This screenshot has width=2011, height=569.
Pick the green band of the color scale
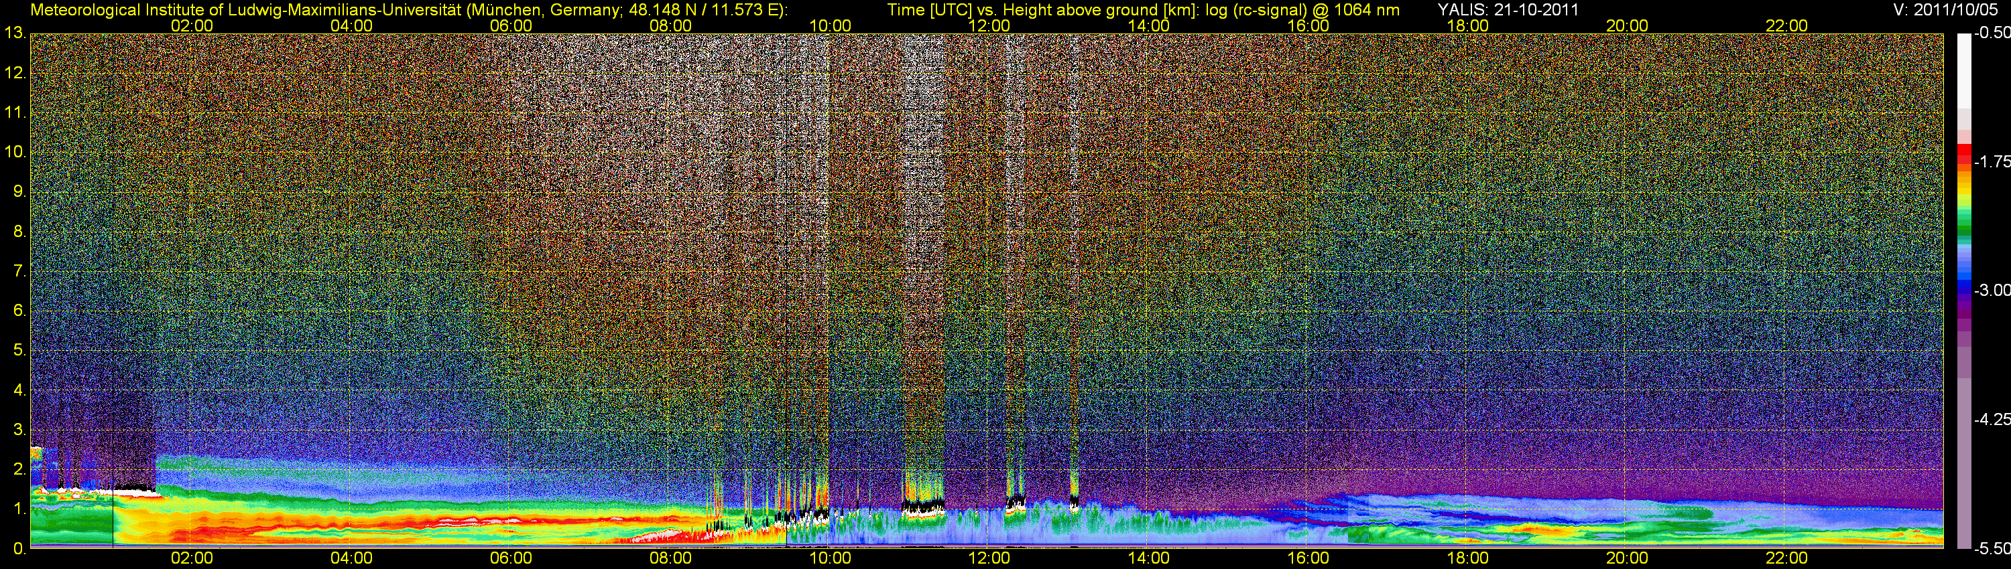[1963, 232]
